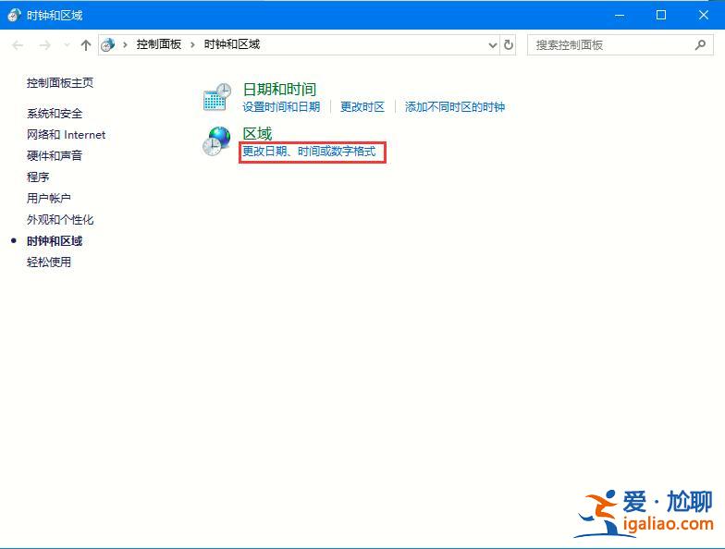The width and height of the screenshot is (725, 549).
Task: Open the 日期和时间 heading link
Action: [279, 89]
